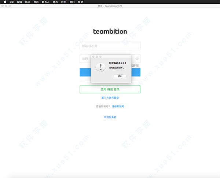Click the forgot password link
220x178 pixels.
tap(135, 65)
